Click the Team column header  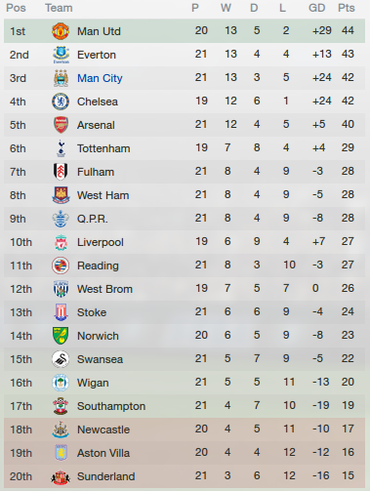[x=59, y=8]
